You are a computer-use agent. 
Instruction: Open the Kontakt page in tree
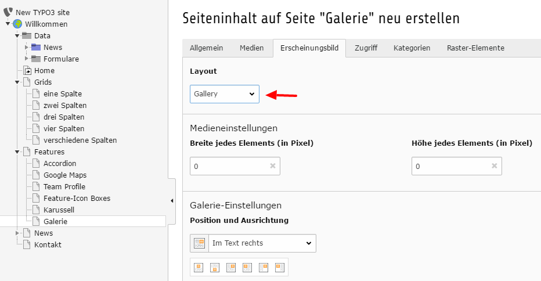point(48,245)
